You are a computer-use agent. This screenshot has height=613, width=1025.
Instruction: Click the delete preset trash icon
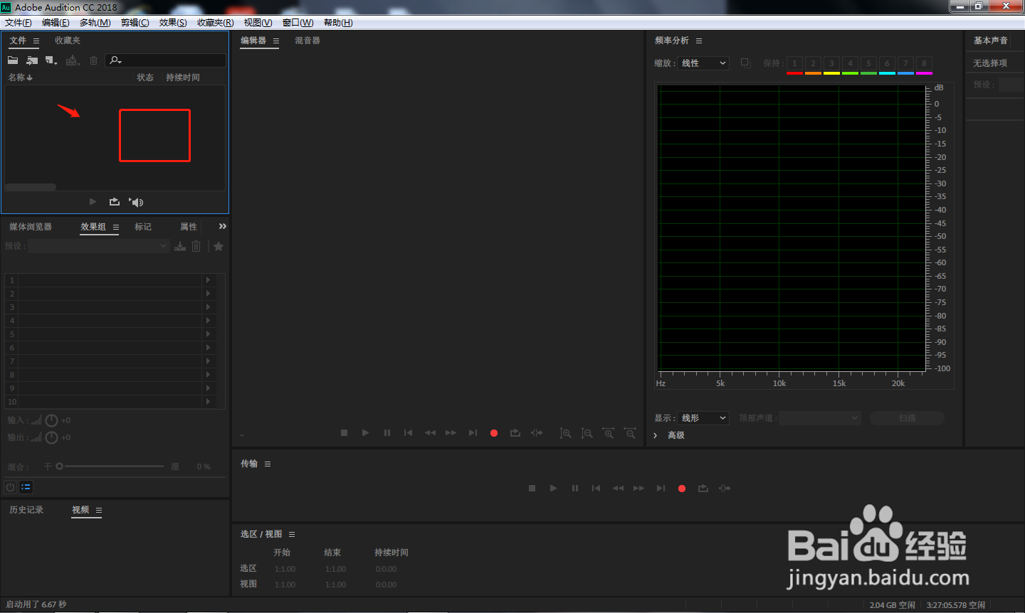[196, 246]
